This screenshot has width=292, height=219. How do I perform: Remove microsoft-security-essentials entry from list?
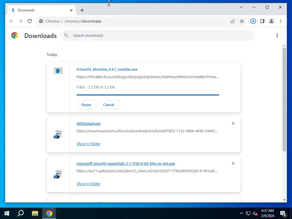pos(233,163)
